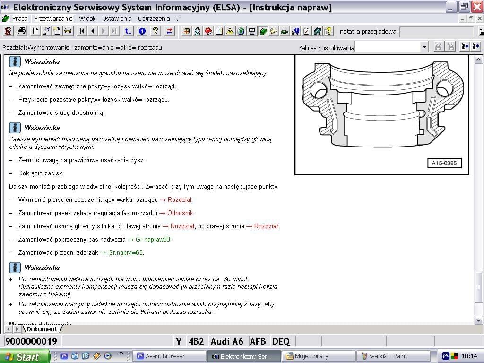This screenshot has width=484, height=363.
Task: Jump to the first page
Action: coord(82,31)
